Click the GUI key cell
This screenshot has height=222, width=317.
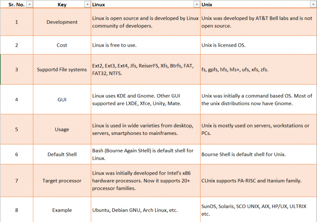(62, 100)
